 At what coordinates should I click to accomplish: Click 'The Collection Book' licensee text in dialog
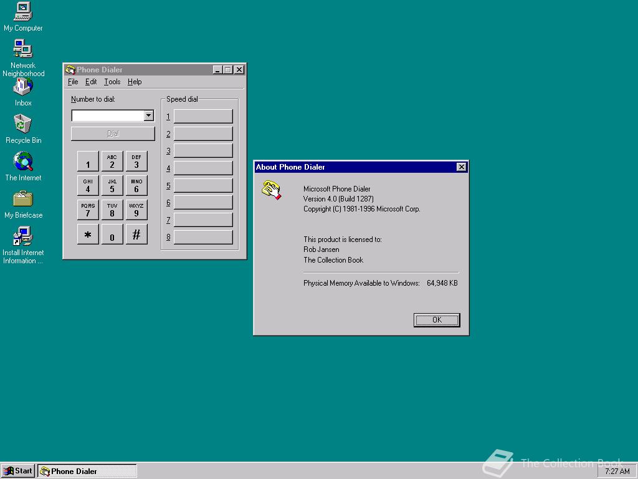tap(333, 260)
